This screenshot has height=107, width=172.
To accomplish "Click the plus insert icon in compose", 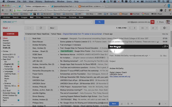I will [x=132, y=104].
